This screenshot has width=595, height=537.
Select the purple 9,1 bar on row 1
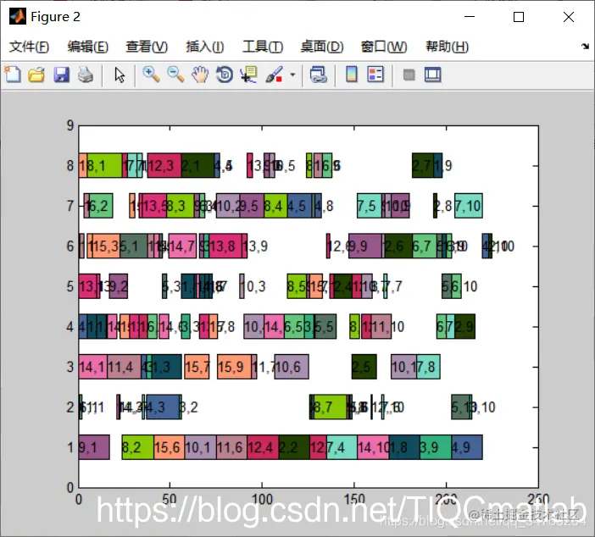(x=94, y=447)
